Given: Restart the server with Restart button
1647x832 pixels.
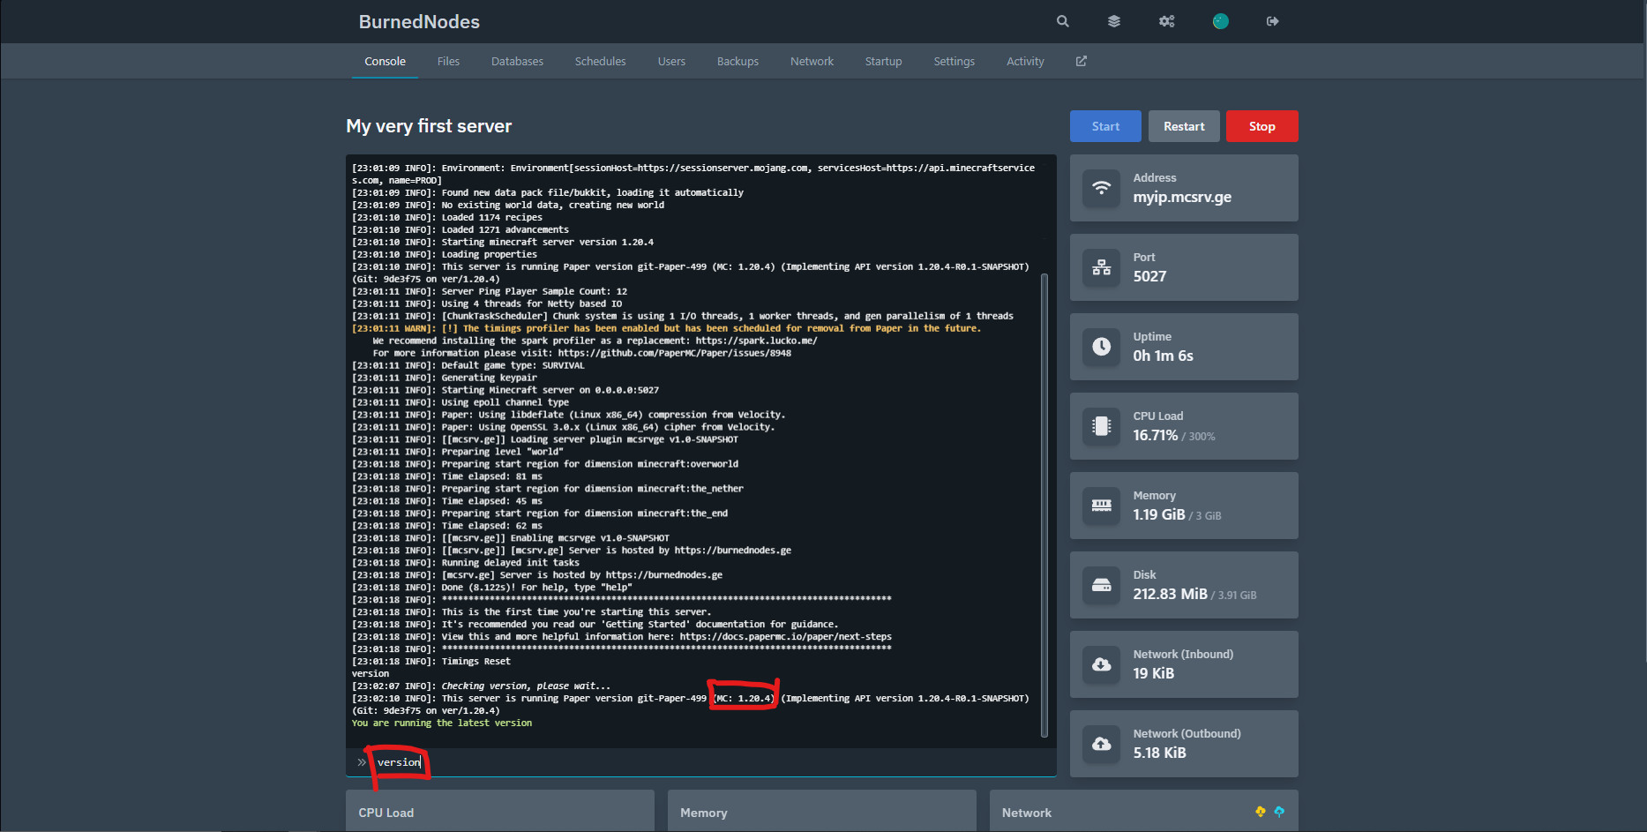Looking at the screenshot, I should [x=1184, y=126].
